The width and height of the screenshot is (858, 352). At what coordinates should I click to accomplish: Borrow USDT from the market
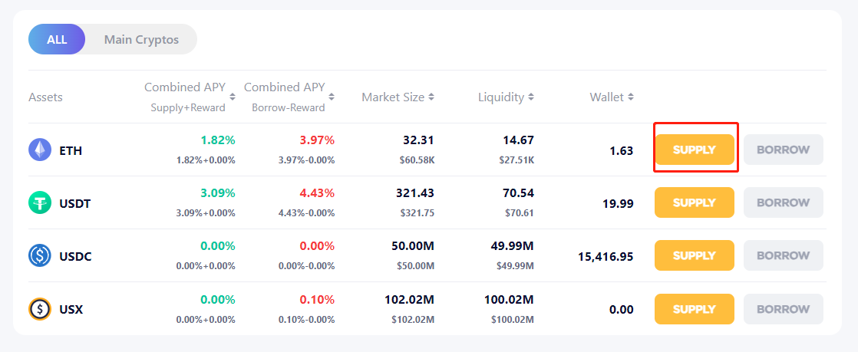click(783, 203)
